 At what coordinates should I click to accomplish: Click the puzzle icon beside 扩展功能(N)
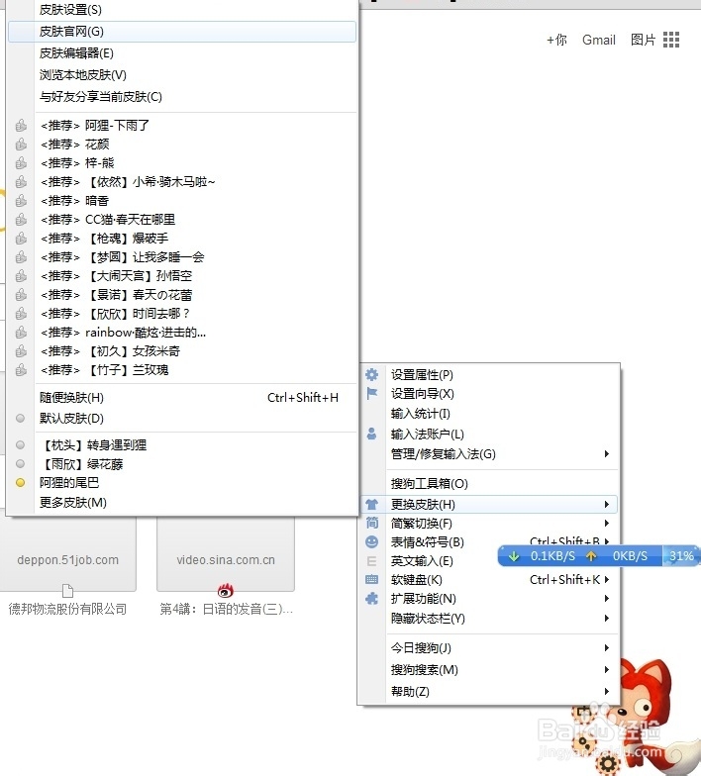click(x=372, y=598)
